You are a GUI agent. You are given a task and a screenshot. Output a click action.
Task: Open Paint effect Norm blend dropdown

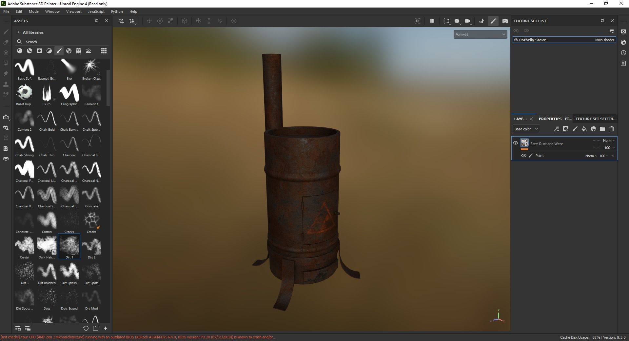point(591,156)
